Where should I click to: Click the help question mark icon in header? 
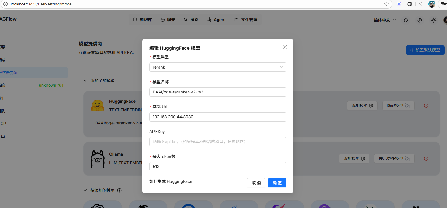pyautogui.click(x=420, y=20)
